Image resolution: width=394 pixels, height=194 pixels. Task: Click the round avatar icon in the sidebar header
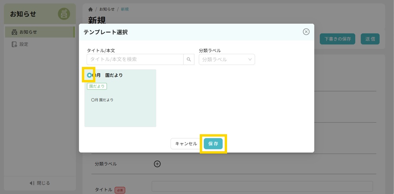click(x=64, y=14)
